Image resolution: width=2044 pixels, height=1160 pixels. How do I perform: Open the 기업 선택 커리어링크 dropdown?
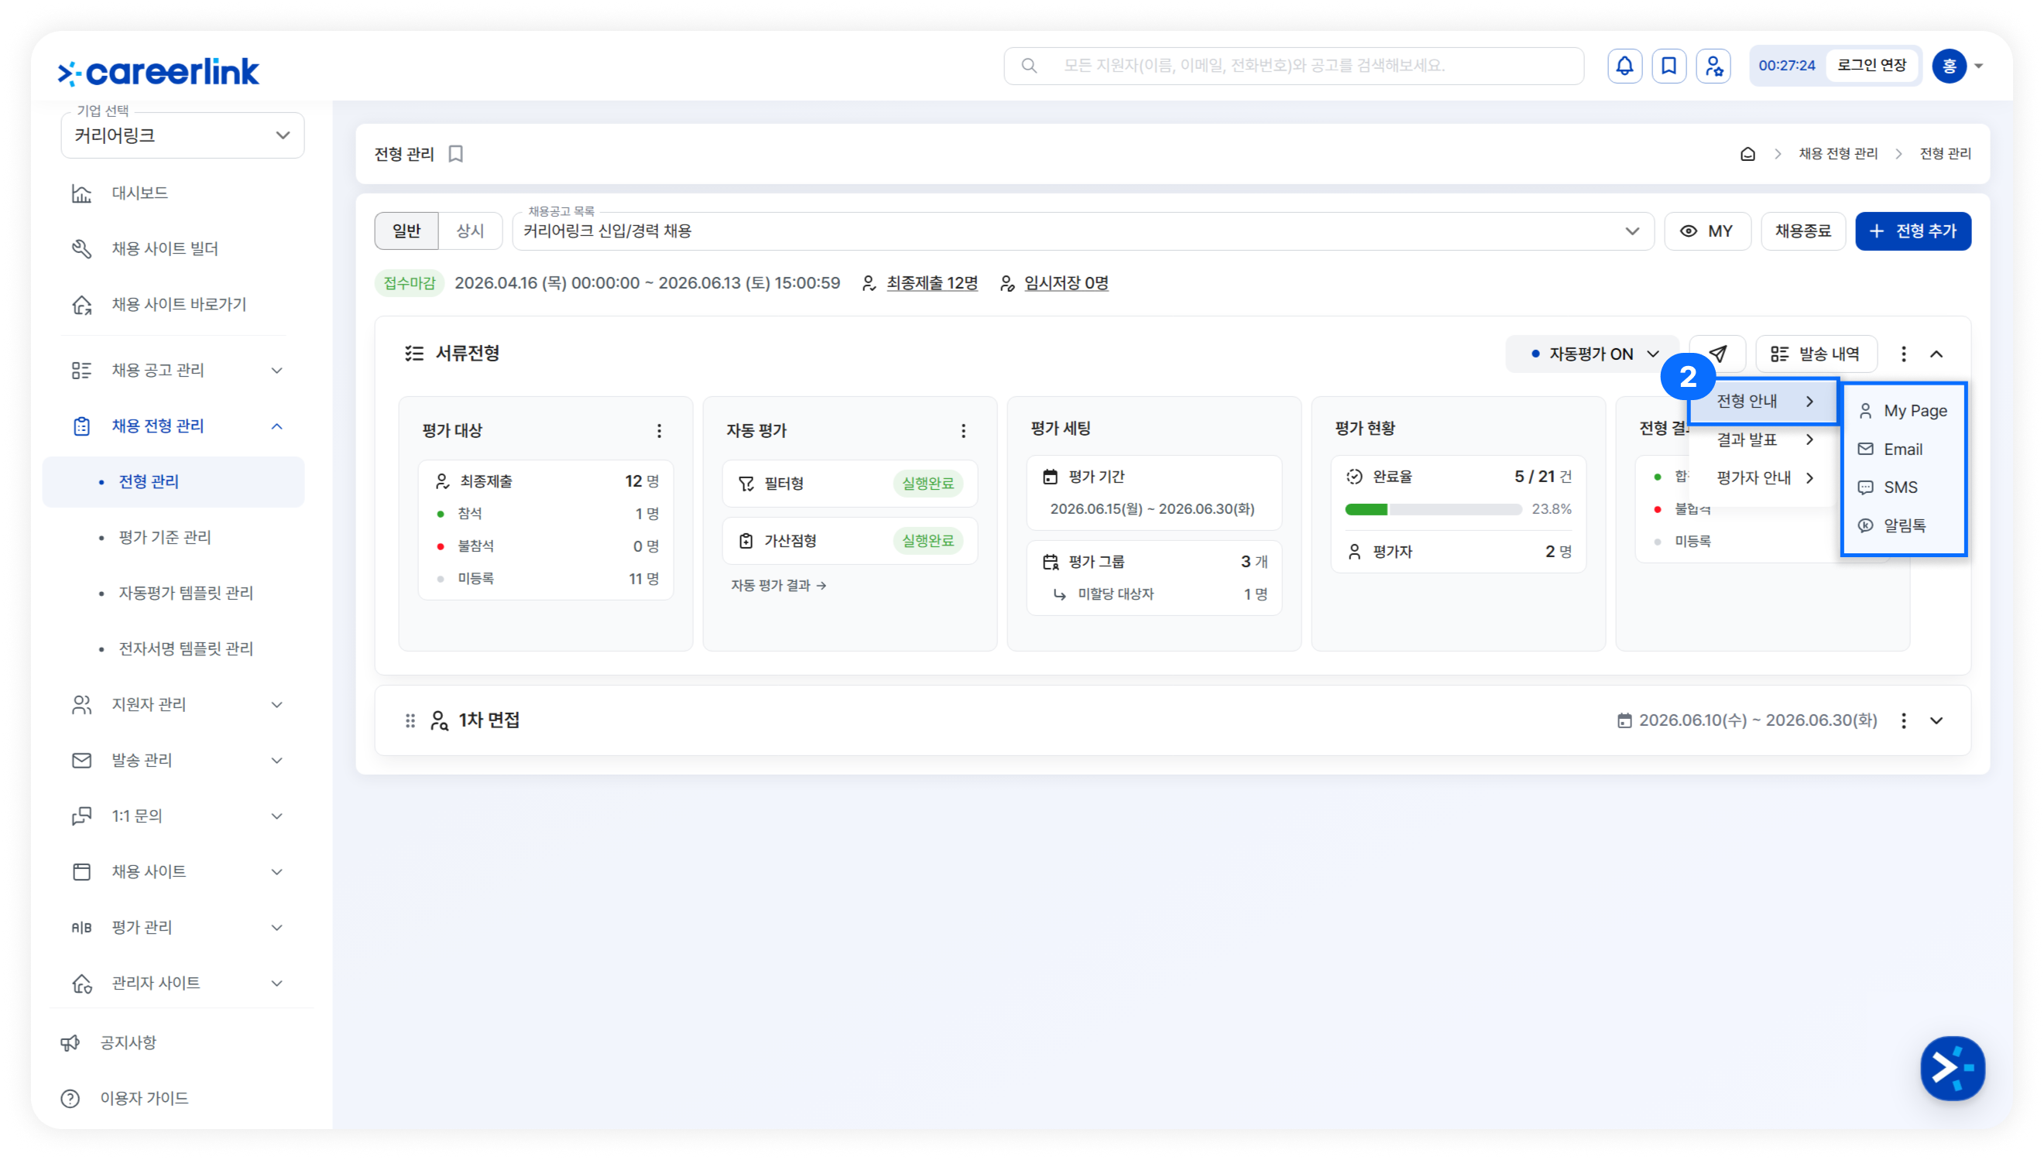click(x=183, y=135)
